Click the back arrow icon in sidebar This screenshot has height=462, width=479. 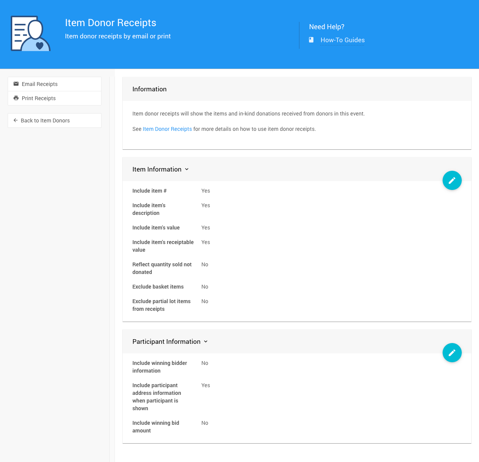(x=16, y=120)
